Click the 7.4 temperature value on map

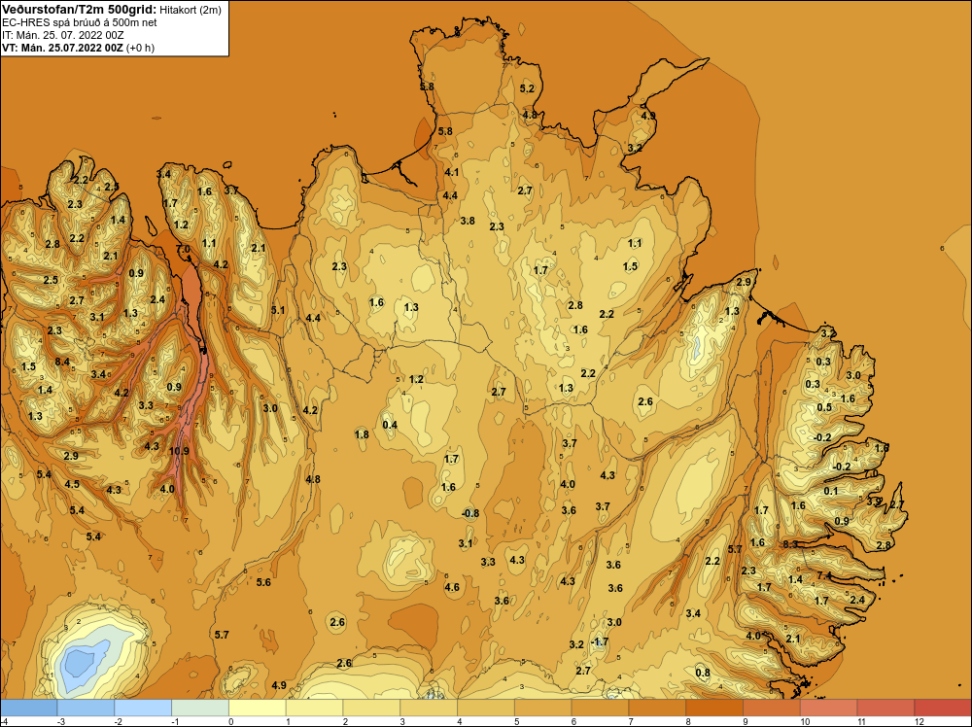(x=824, y=575)
